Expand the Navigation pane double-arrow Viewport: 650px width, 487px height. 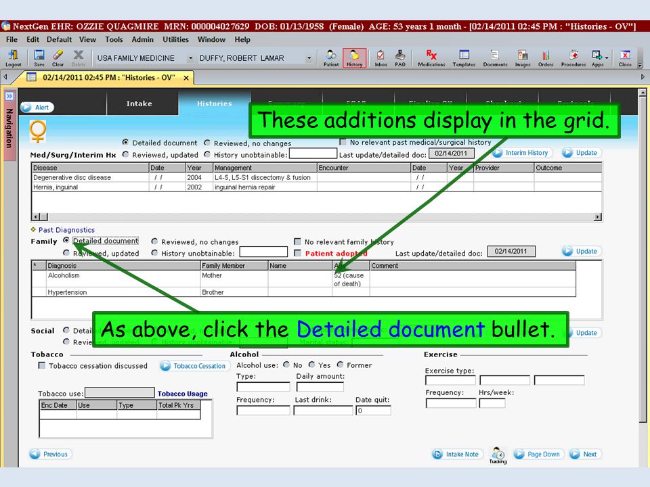pyautogui.click(x=9, y=95)
